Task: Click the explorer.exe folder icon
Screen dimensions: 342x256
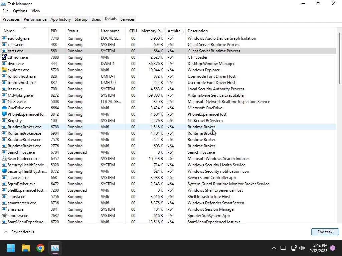Action: 4,70
